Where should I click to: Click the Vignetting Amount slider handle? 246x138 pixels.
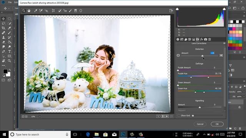click(x=199, y=107)
